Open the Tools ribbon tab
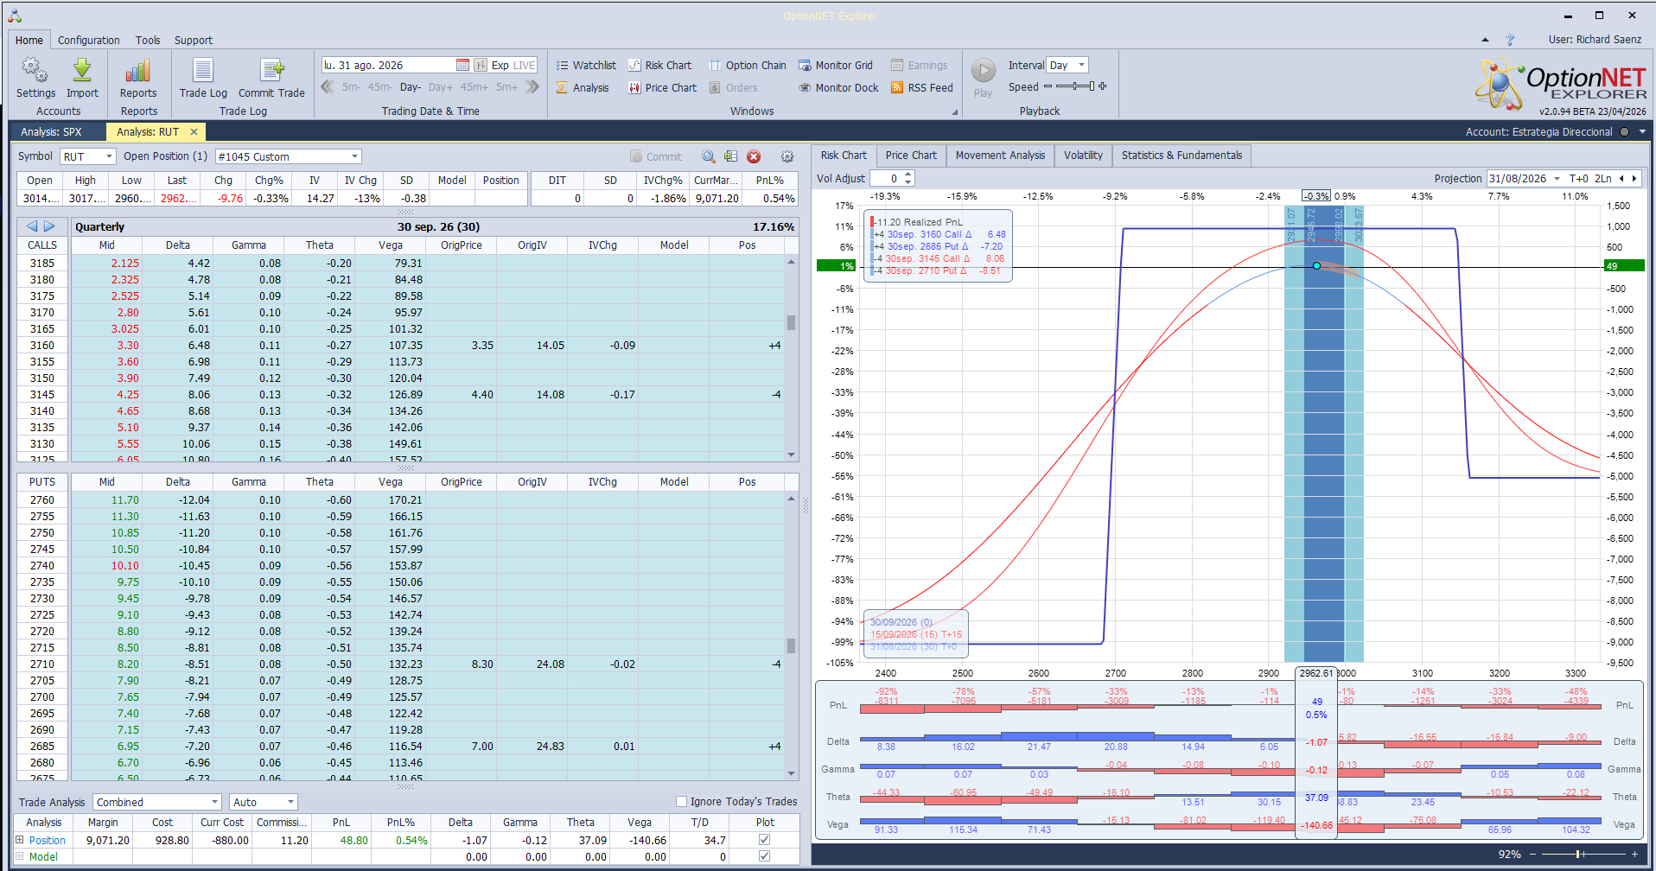1656x871 pixels. pyautogui.click(x=148, y=40)
